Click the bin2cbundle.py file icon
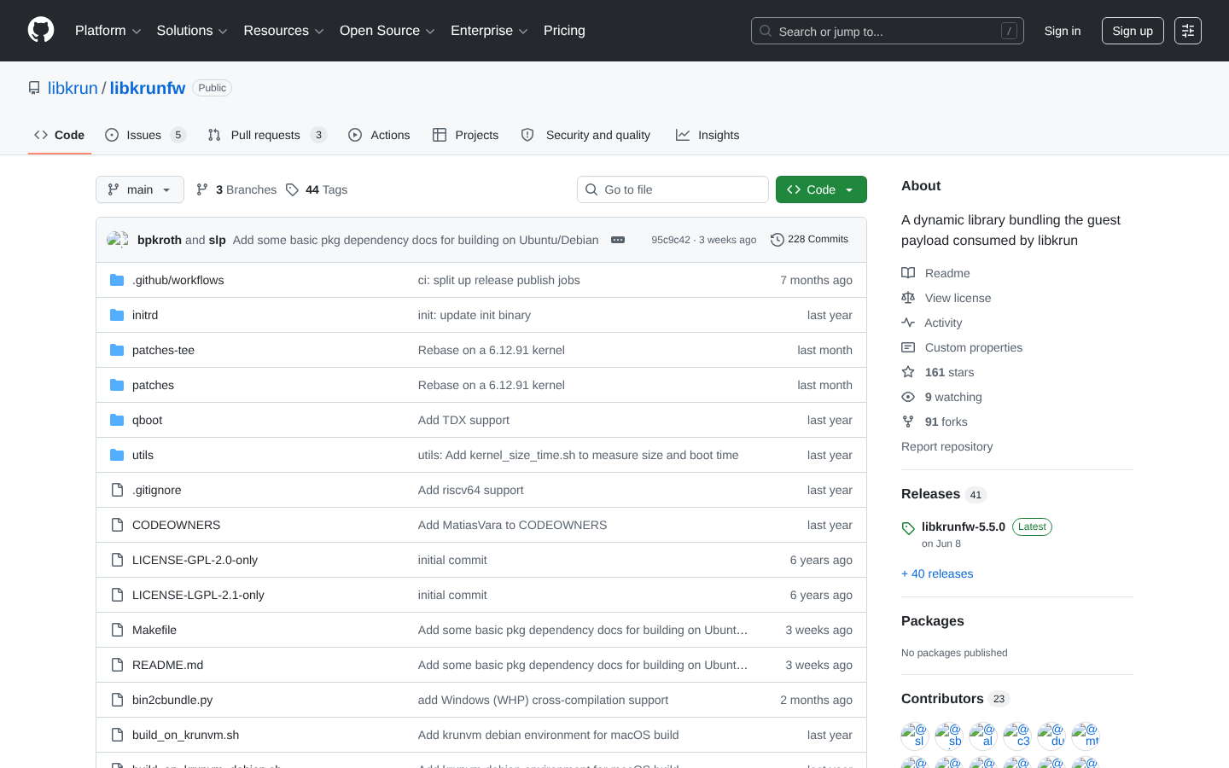Image resolution: width=1229 pixels, height=768 pixels. [117, 700]
